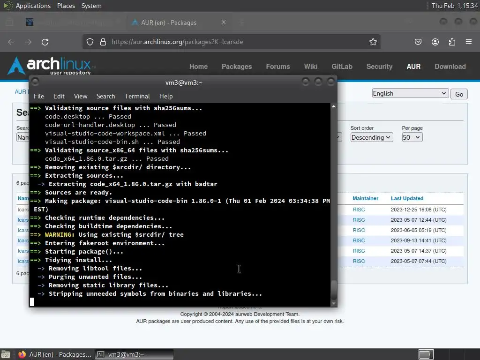Expand the Per page 50 dropdown
The height and width of the screenshot is (360, 480).
click(x=412, y=137)
